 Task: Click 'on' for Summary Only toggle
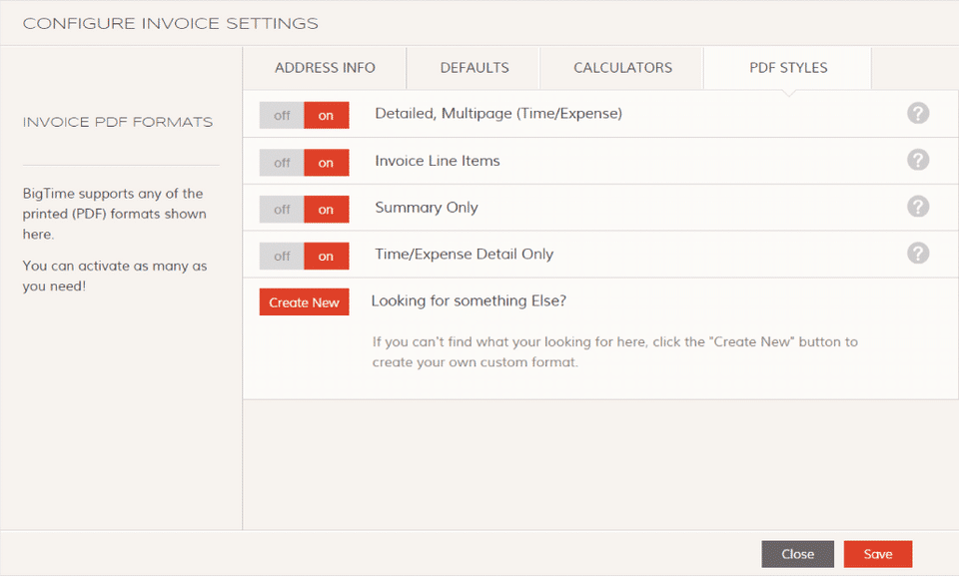pos(326,209)
